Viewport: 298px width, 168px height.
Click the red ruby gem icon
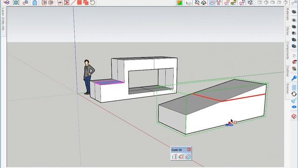coord(294,116)
